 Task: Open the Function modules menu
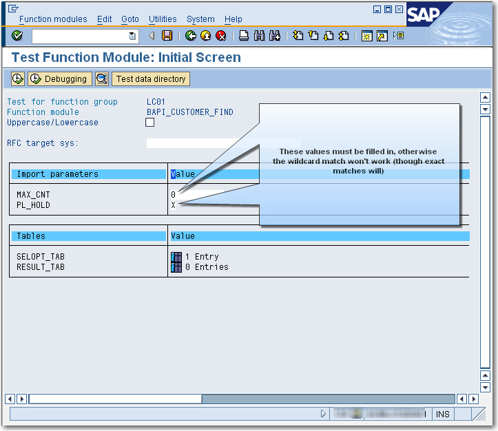pyautogui.click(x=53, y=19)
